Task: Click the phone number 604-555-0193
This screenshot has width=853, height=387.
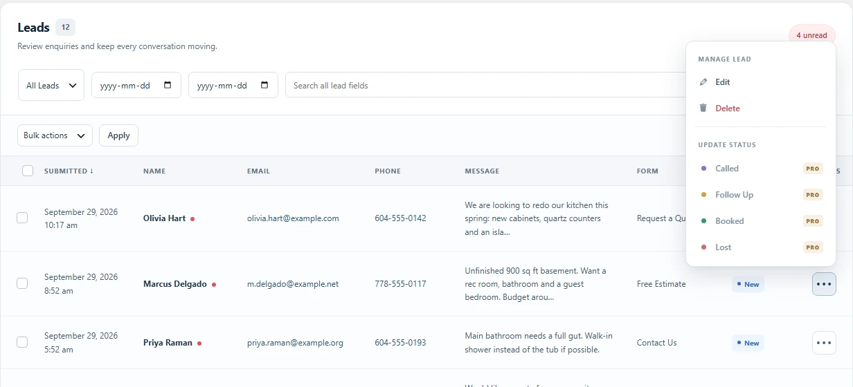Action: point(400,343)
